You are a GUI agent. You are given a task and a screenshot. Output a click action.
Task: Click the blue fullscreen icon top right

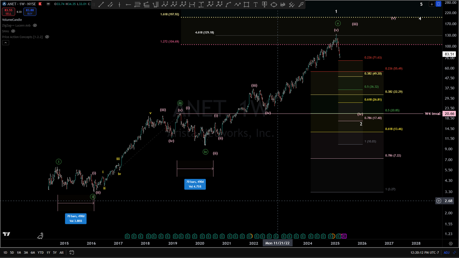(438, 4)
